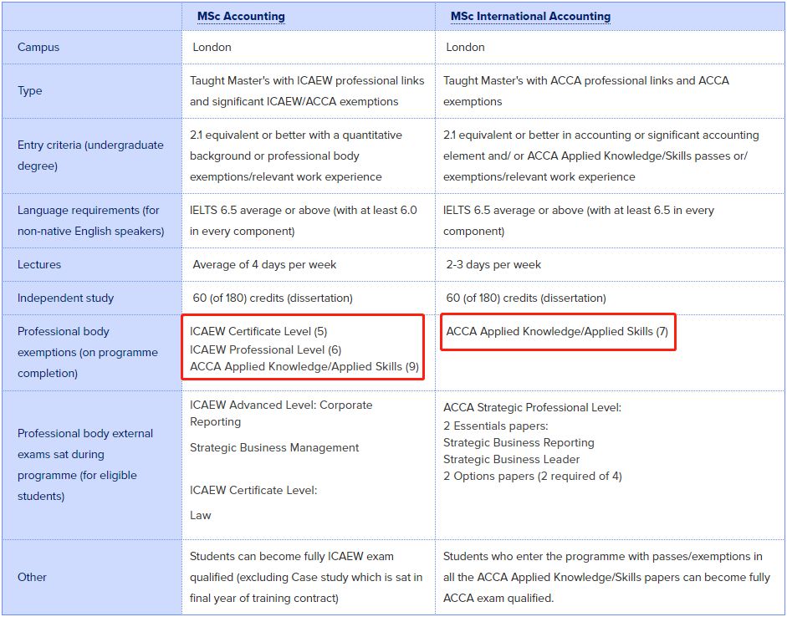
Task: Click ICAEW Advanced Level: Corporate Reporting
Action: point(281,413)
